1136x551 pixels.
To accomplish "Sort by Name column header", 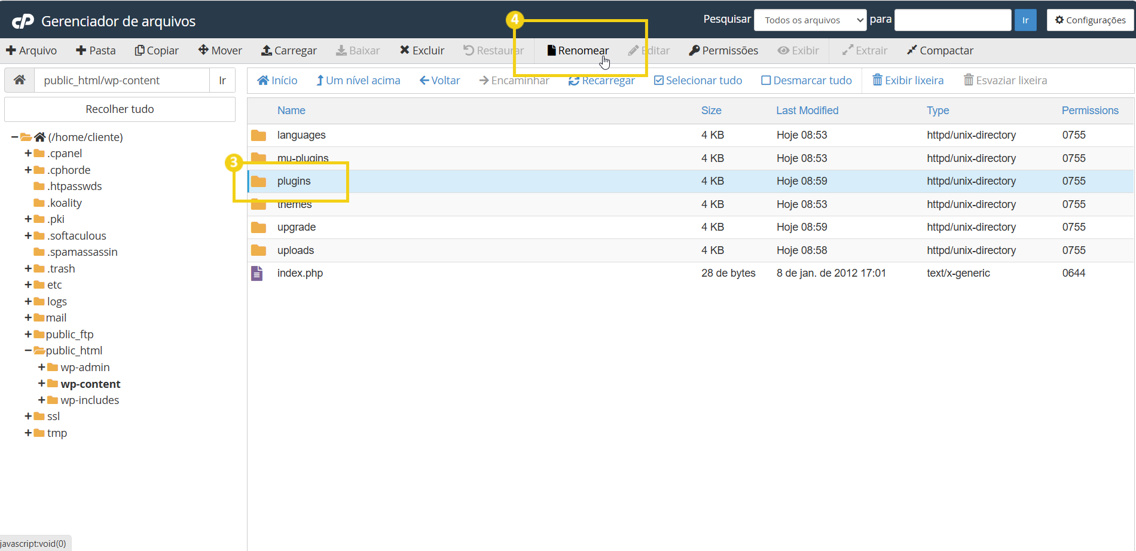I will 291,111.
